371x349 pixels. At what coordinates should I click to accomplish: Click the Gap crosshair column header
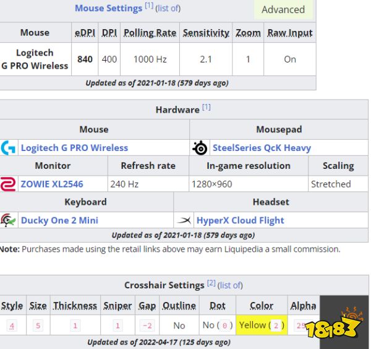(x=147, y=306)
